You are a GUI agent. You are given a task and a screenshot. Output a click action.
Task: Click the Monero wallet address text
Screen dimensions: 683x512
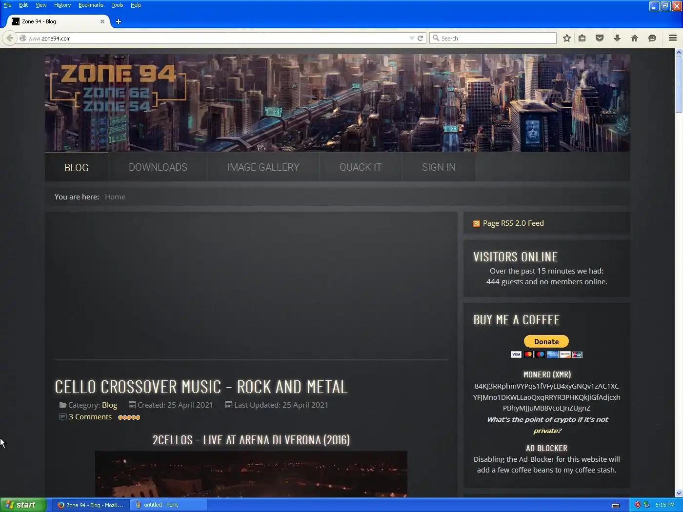[547, 397]
